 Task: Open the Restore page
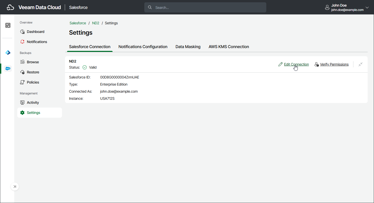[40, 72]
